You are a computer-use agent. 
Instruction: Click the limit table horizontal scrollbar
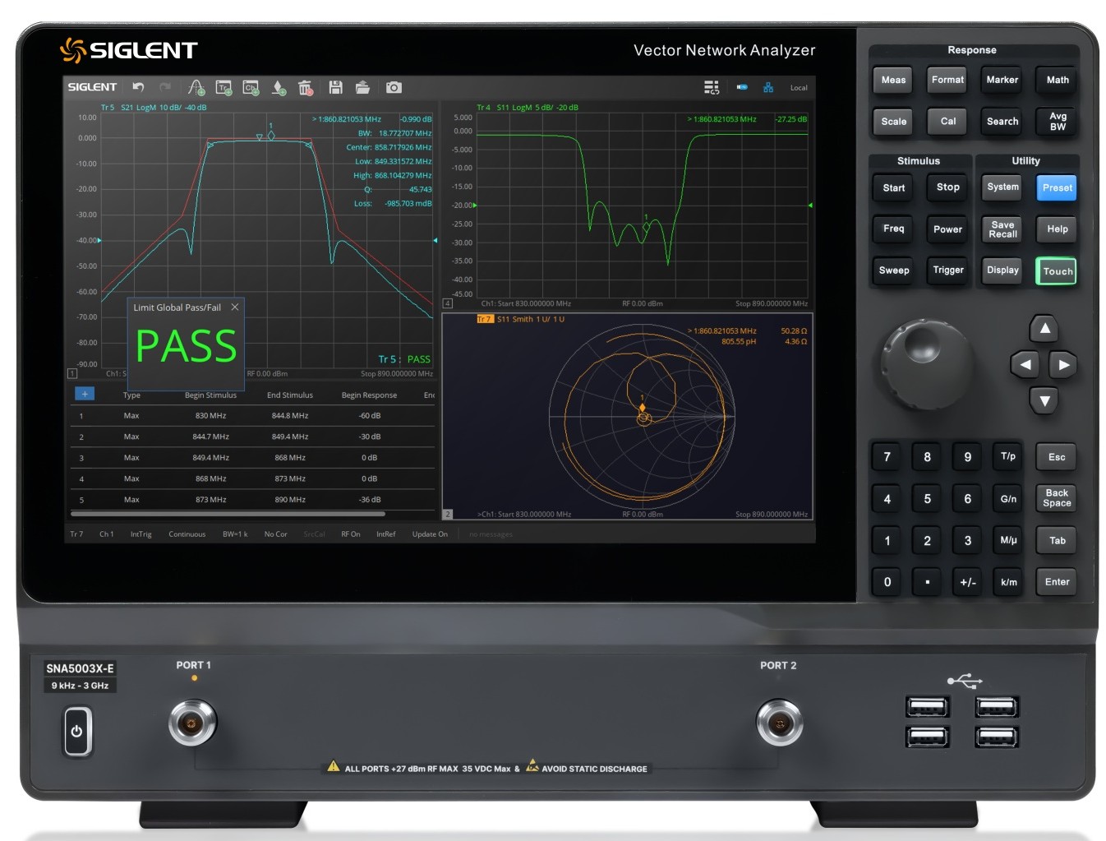tap(228, 514)
